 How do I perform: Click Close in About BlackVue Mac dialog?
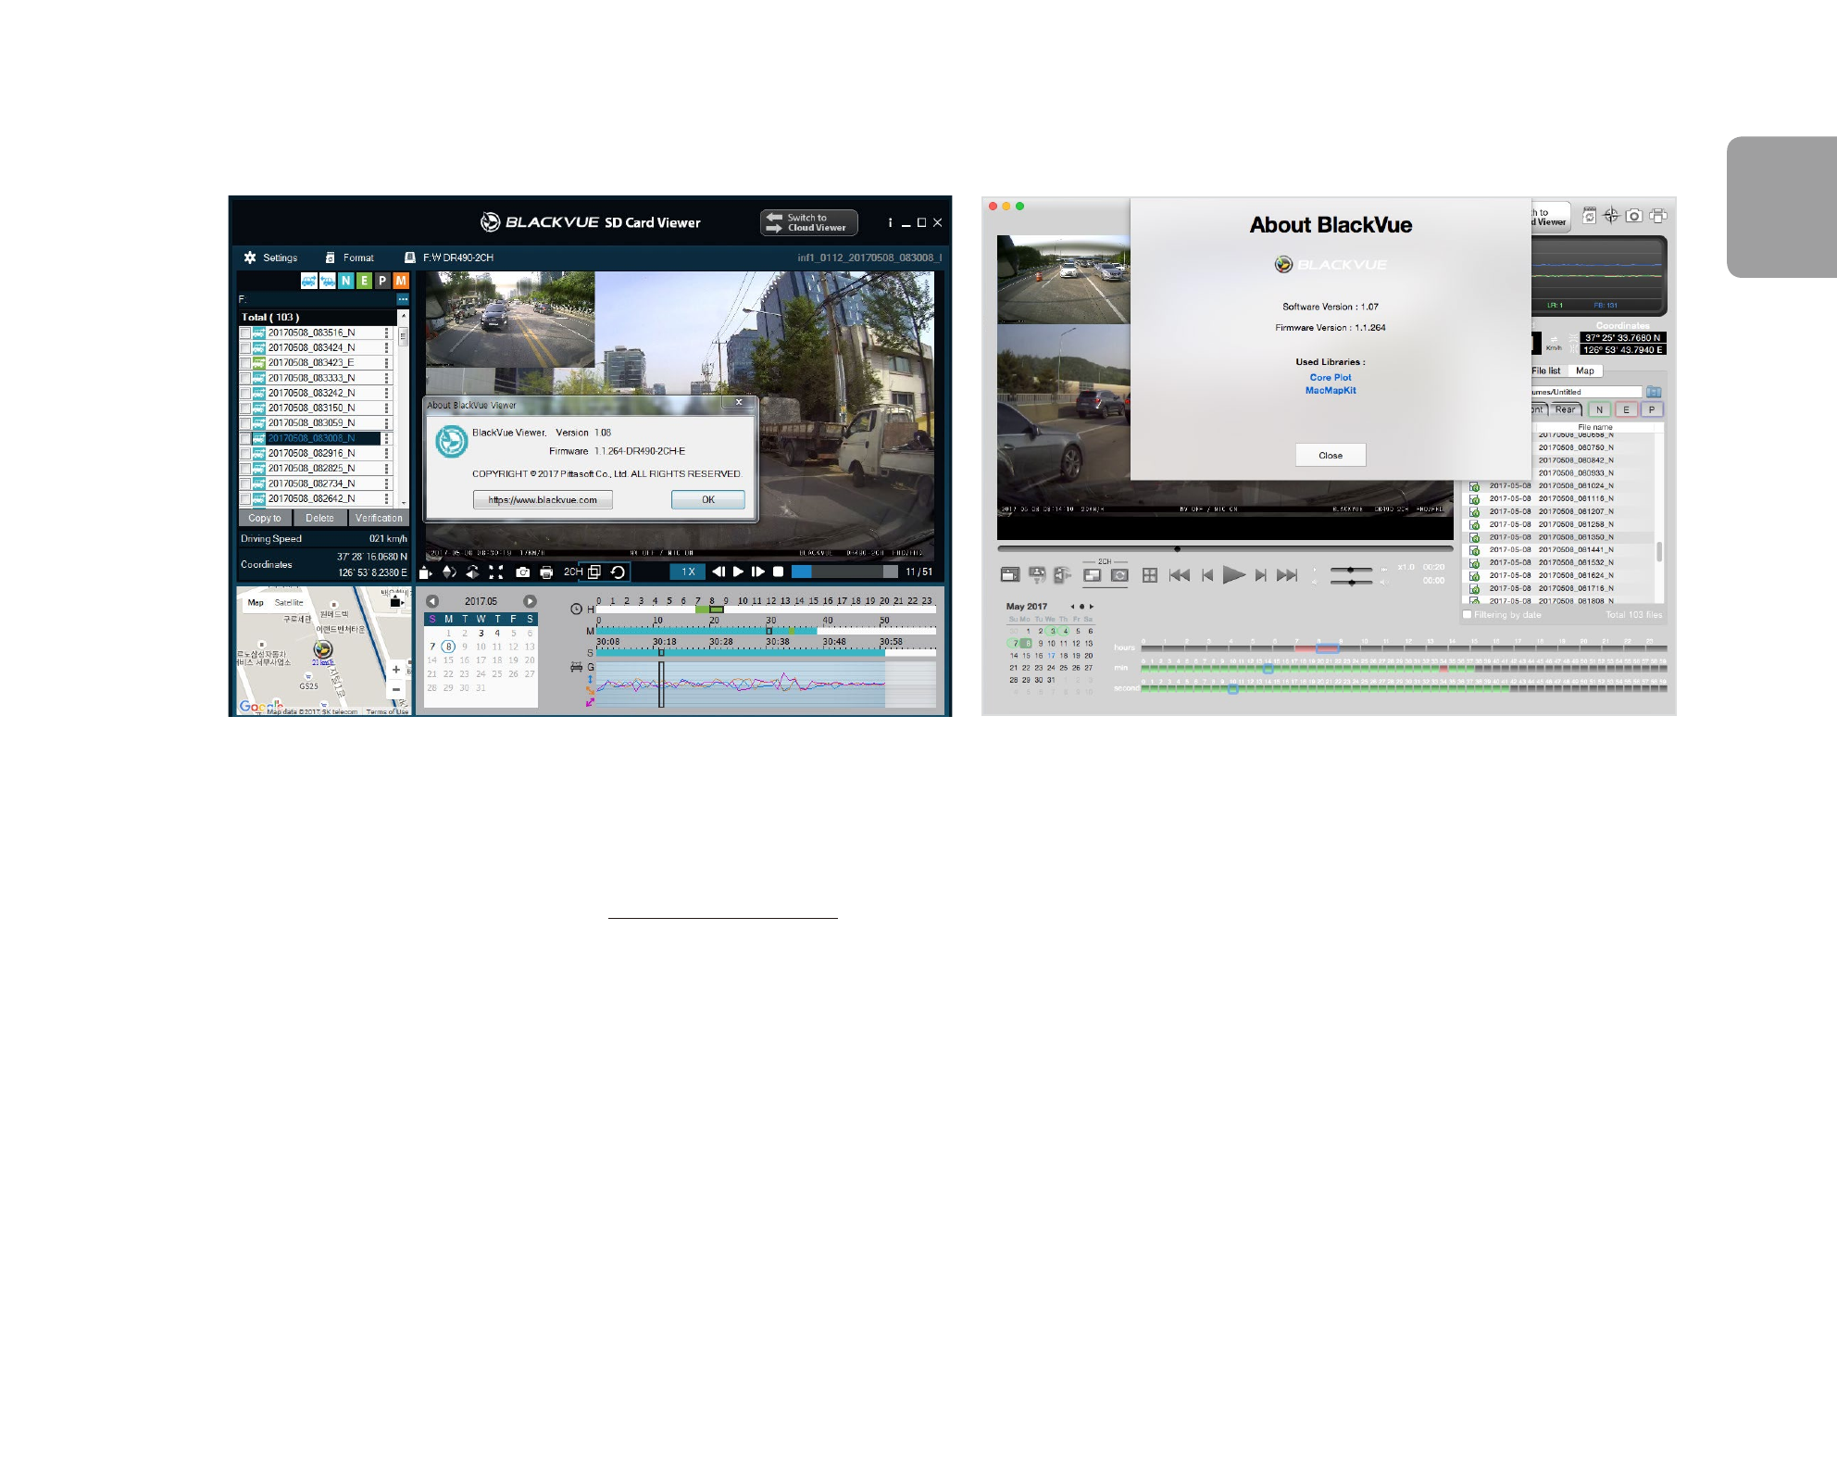point(1331,455)
